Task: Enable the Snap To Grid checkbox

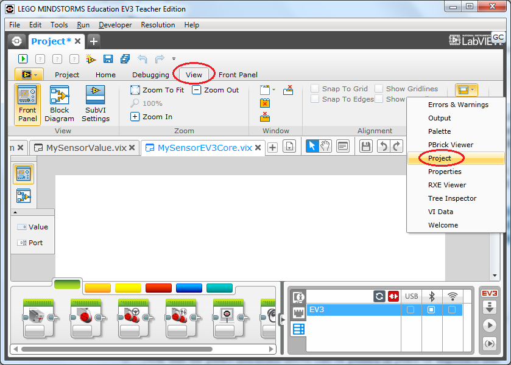Action: click(315, 89)
